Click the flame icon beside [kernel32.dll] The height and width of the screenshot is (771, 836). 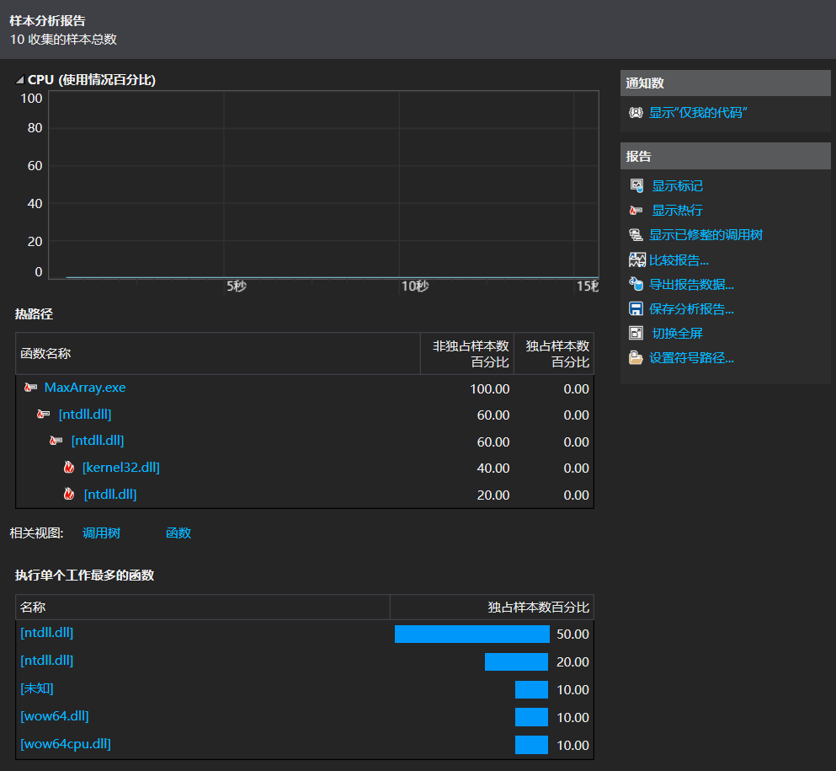coord(69,468)
